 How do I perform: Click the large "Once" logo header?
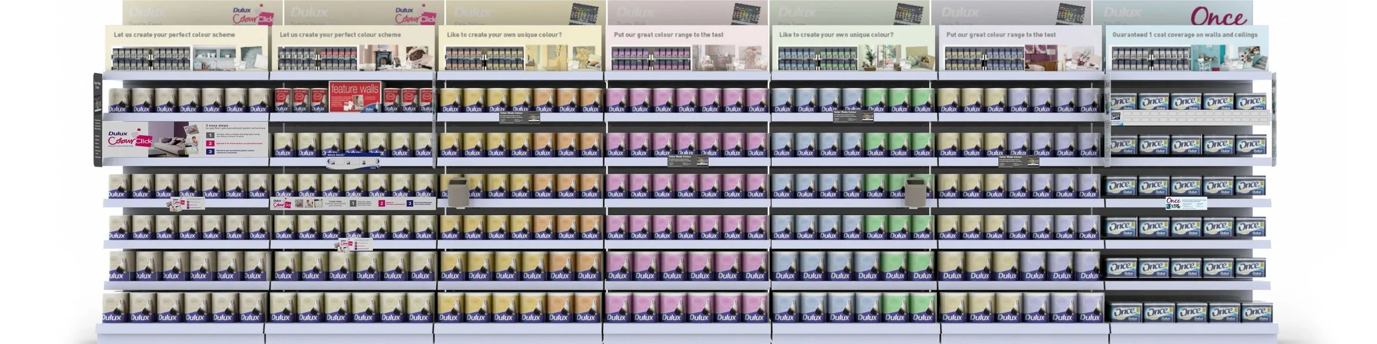coord(1218,16)
